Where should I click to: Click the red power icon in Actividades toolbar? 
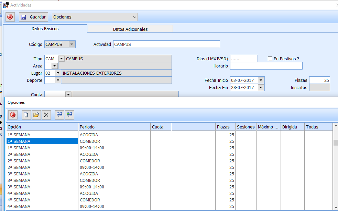[x=10, y=17]
